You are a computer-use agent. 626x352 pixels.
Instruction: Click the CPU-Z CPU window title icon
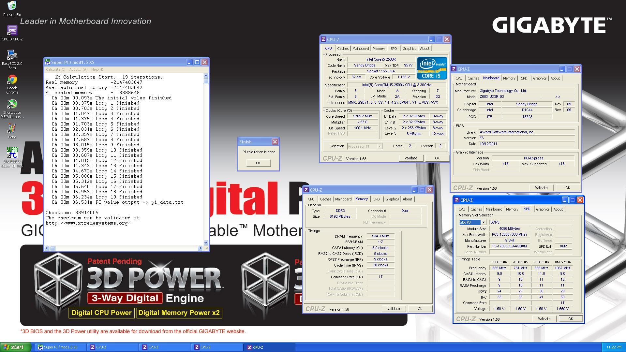click(x=323, y=39)
